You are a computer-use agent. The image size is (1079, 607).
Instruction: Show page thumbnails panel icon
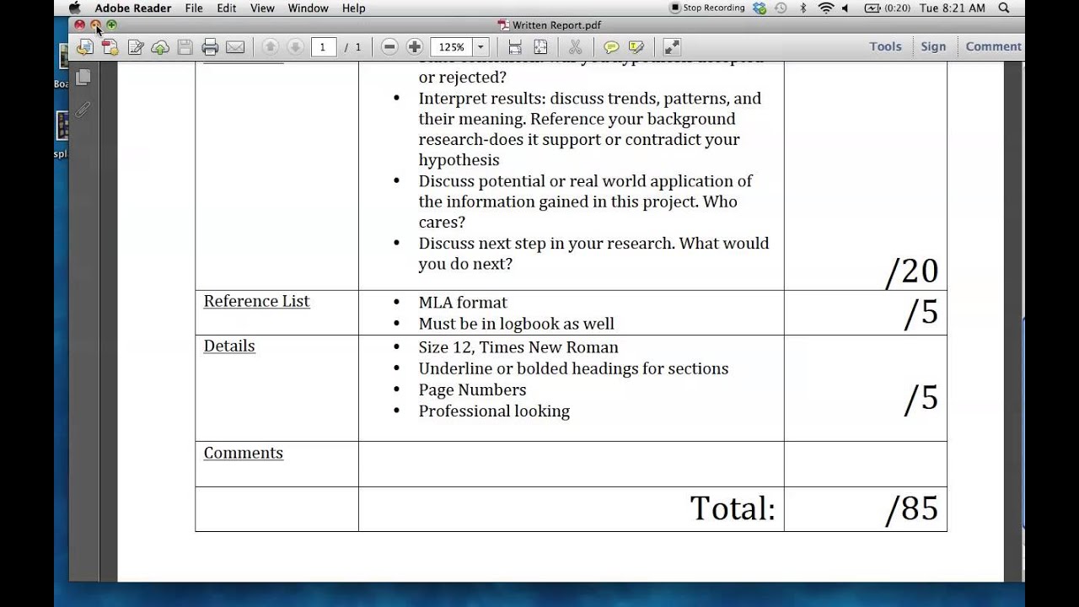(x=83, y=78)
